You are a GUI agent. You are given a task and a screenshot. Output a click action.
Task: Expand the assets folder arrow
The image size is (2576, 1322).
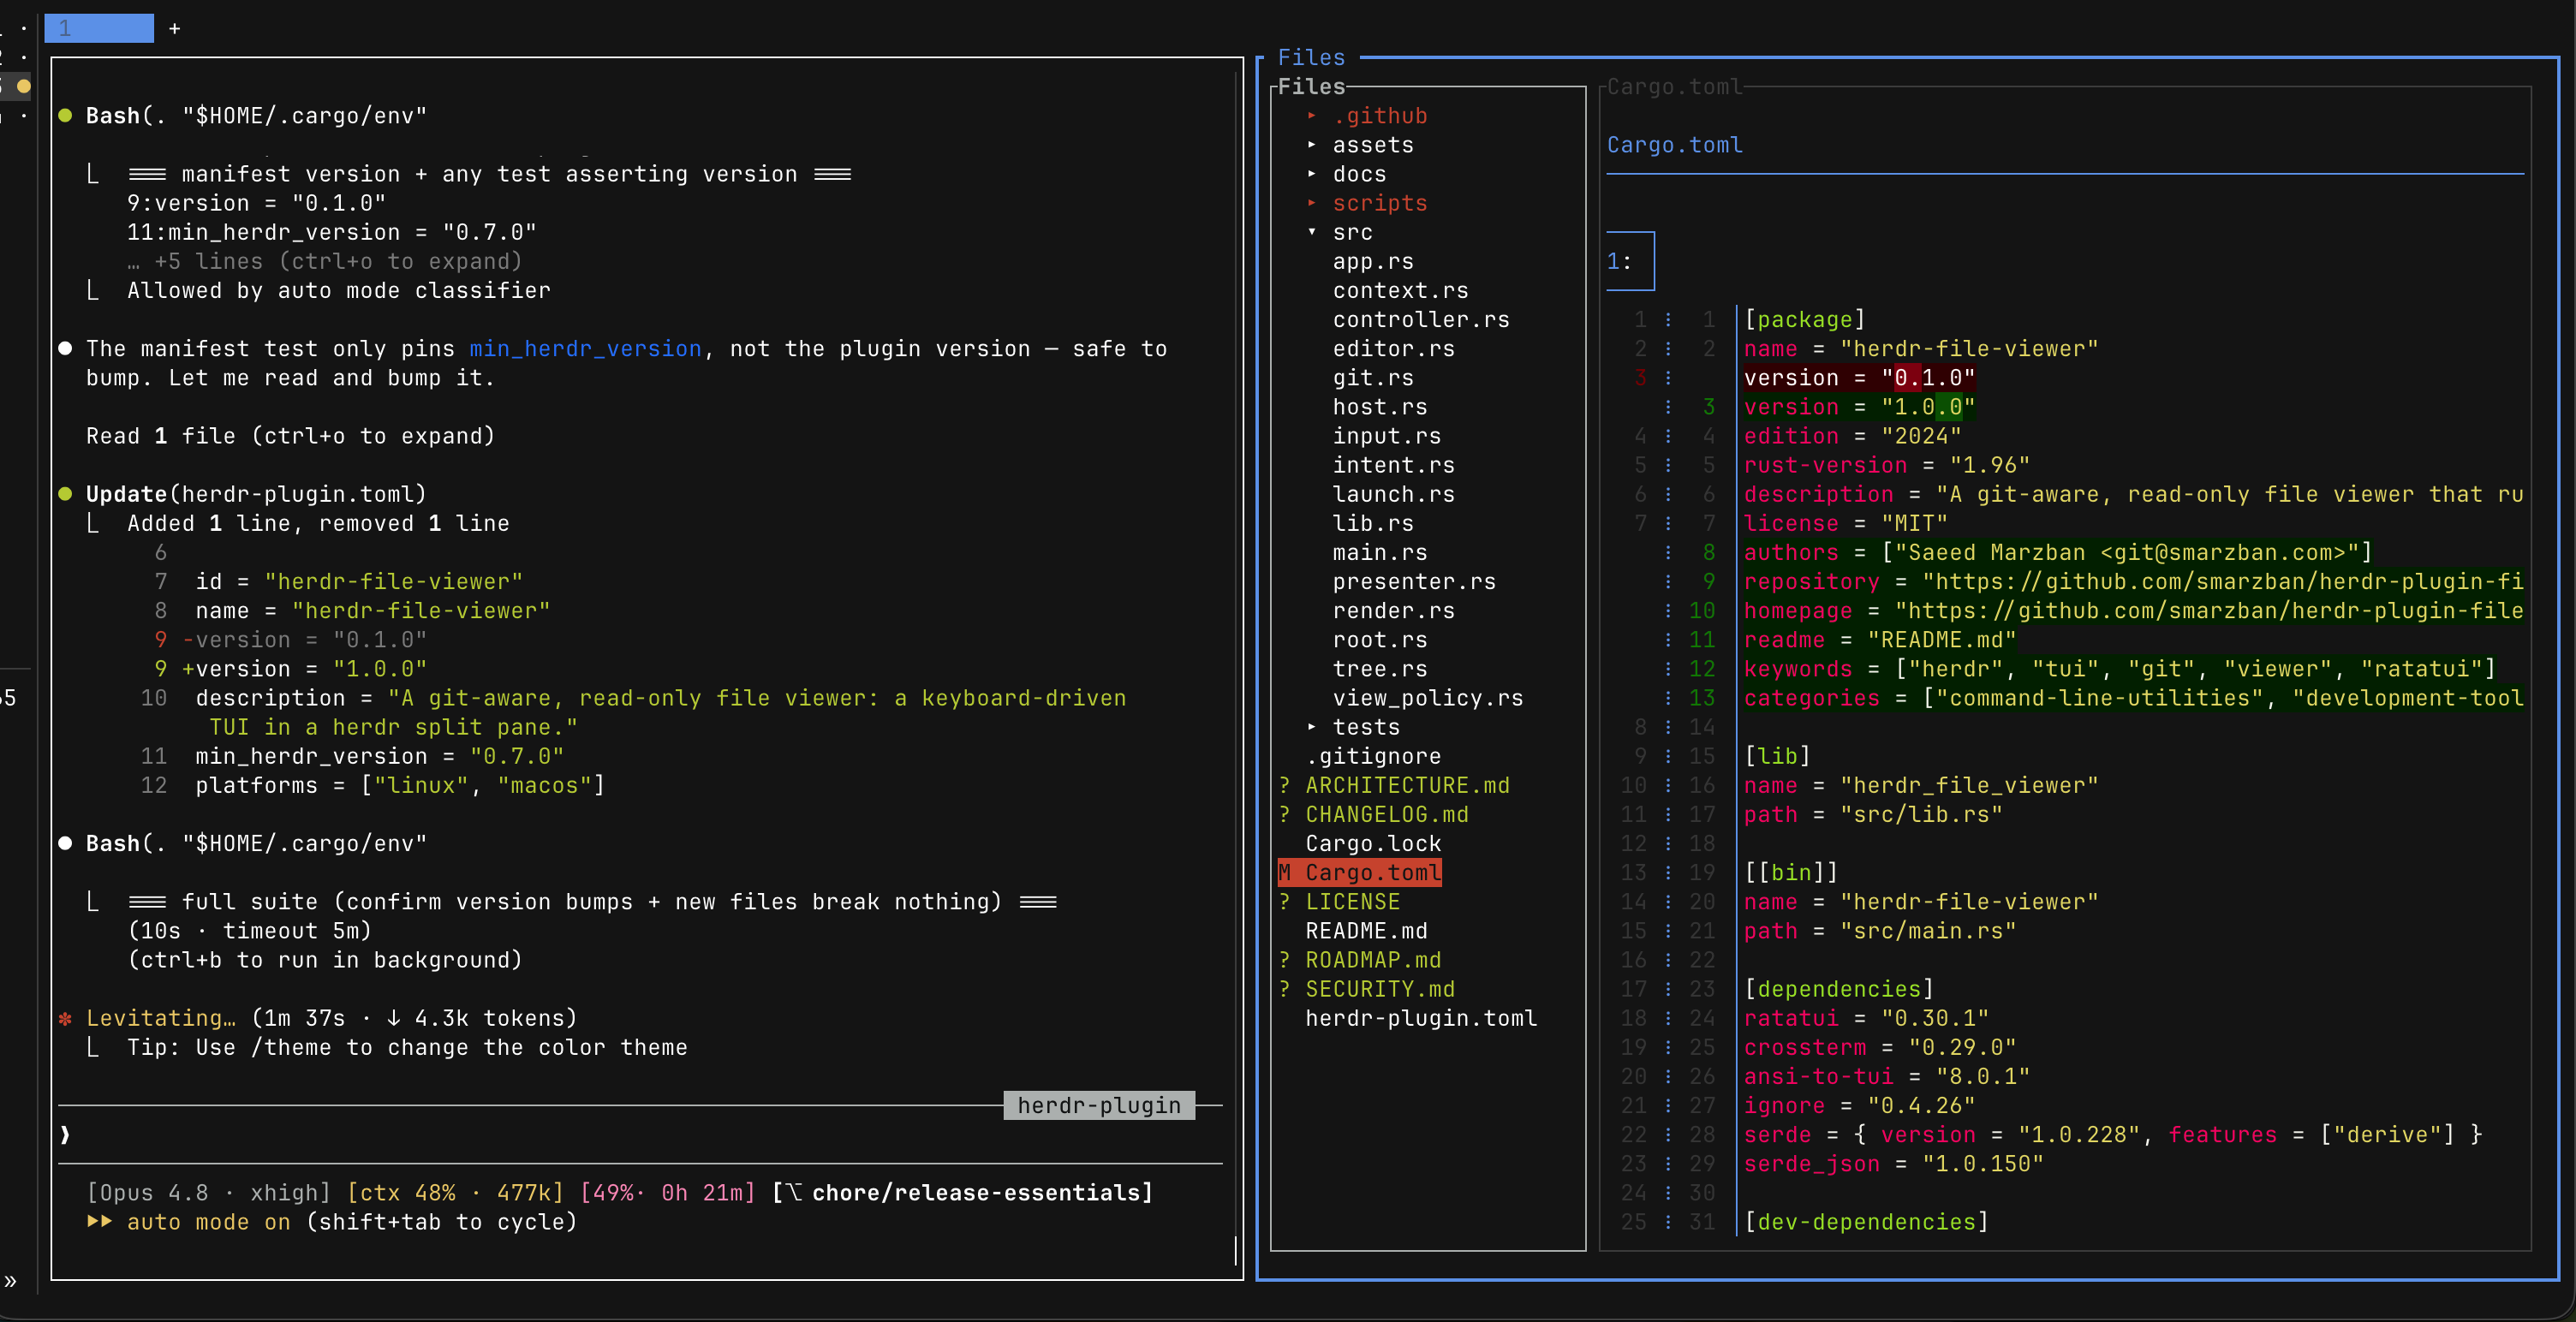pyautogui.click(x=1311, y=145)
